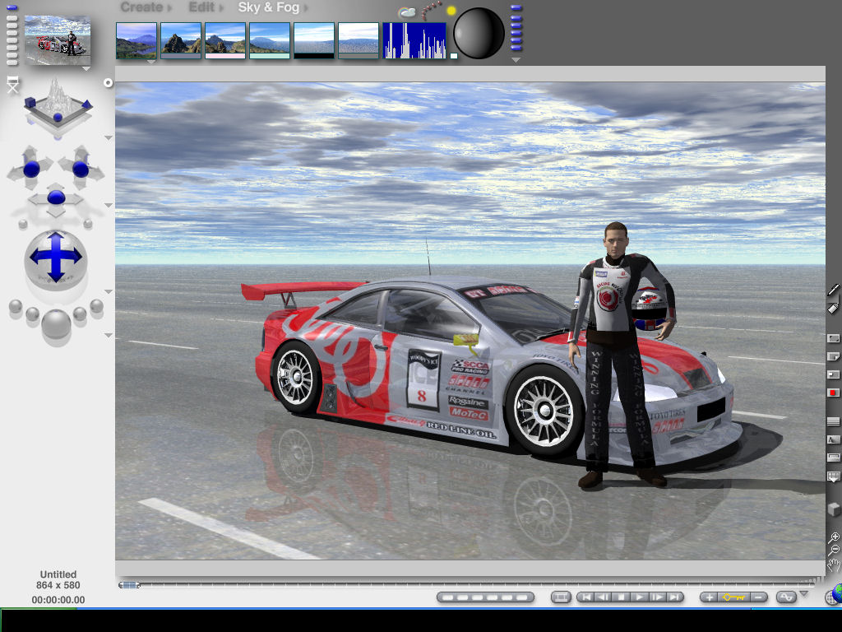Open the blue cloud frequency graph control
The width and height of the screenshot is (842, 632).
tap(414, 40)
